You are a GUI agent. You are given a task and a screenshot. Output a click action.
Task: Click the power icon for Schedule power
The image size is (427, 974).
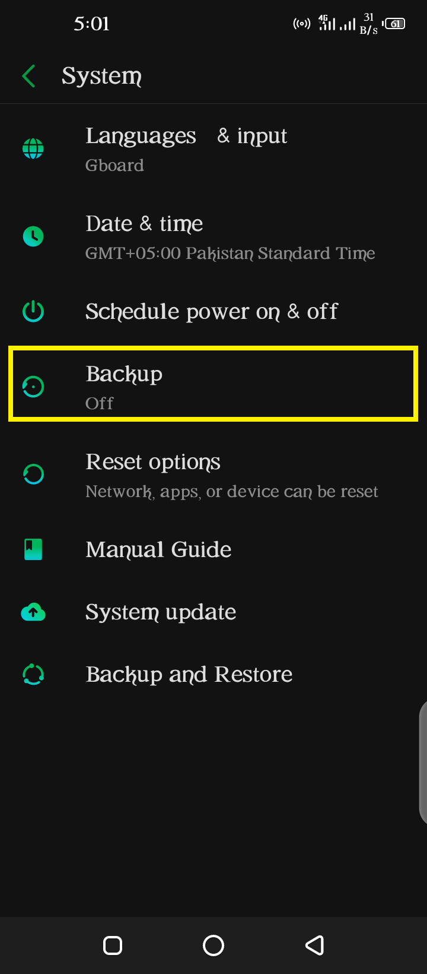click(x=33, y=311)
